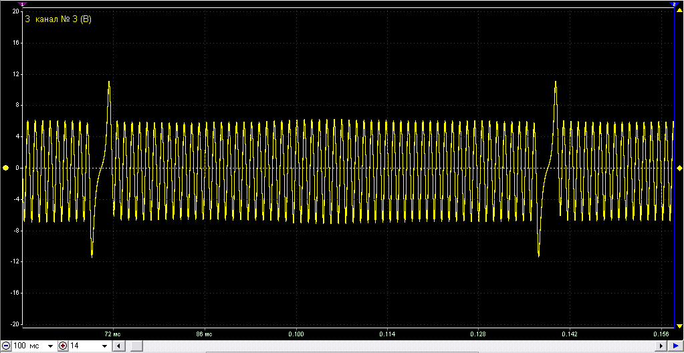Click the '-20' voltage axis label
The height and width of the screenshot is (353, 684).
(x=15, y=325)
